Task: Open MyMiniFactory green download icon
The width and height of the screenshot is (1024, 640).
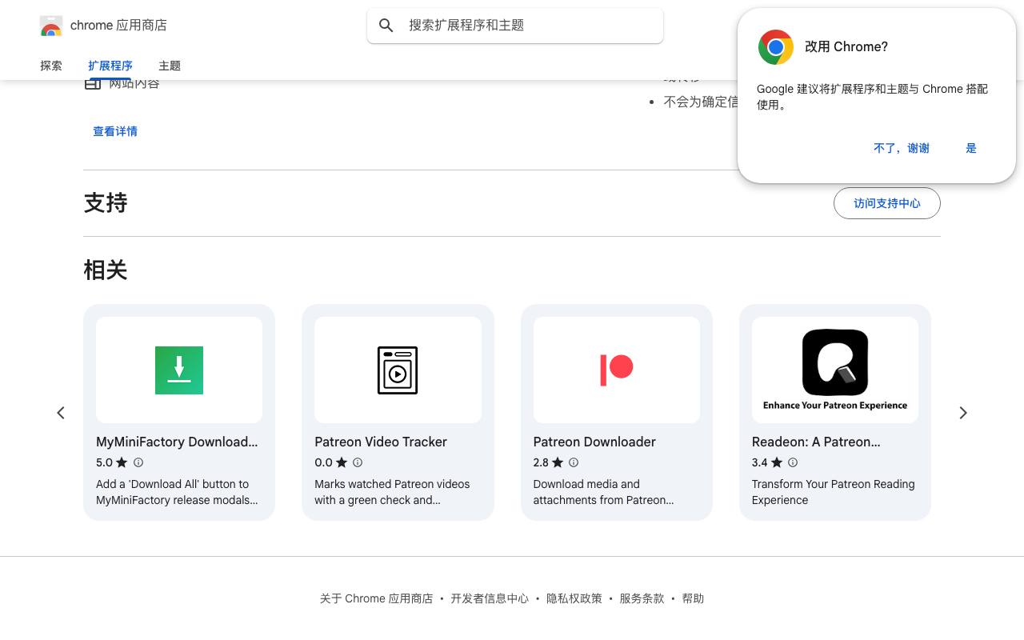Action: (x=179, y=370)
